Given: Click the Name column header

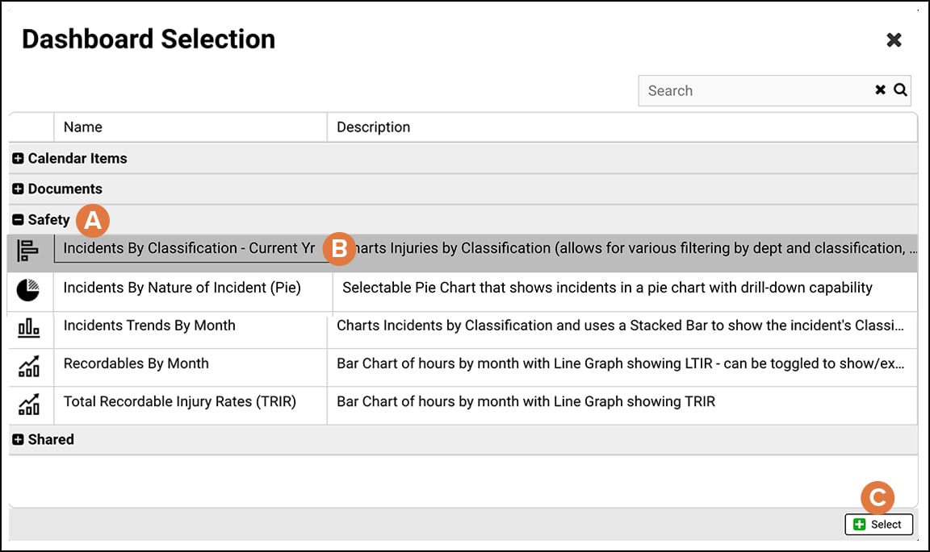Looking at the screenshot, I should pos(83,127).
